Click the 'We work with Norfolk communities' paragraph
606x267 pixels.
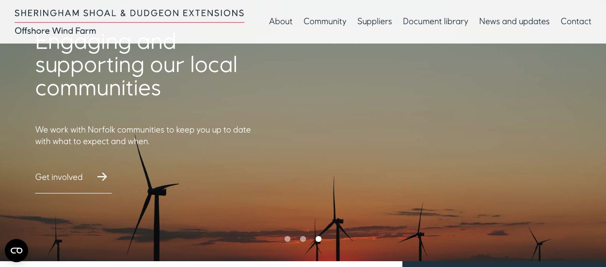143,135
